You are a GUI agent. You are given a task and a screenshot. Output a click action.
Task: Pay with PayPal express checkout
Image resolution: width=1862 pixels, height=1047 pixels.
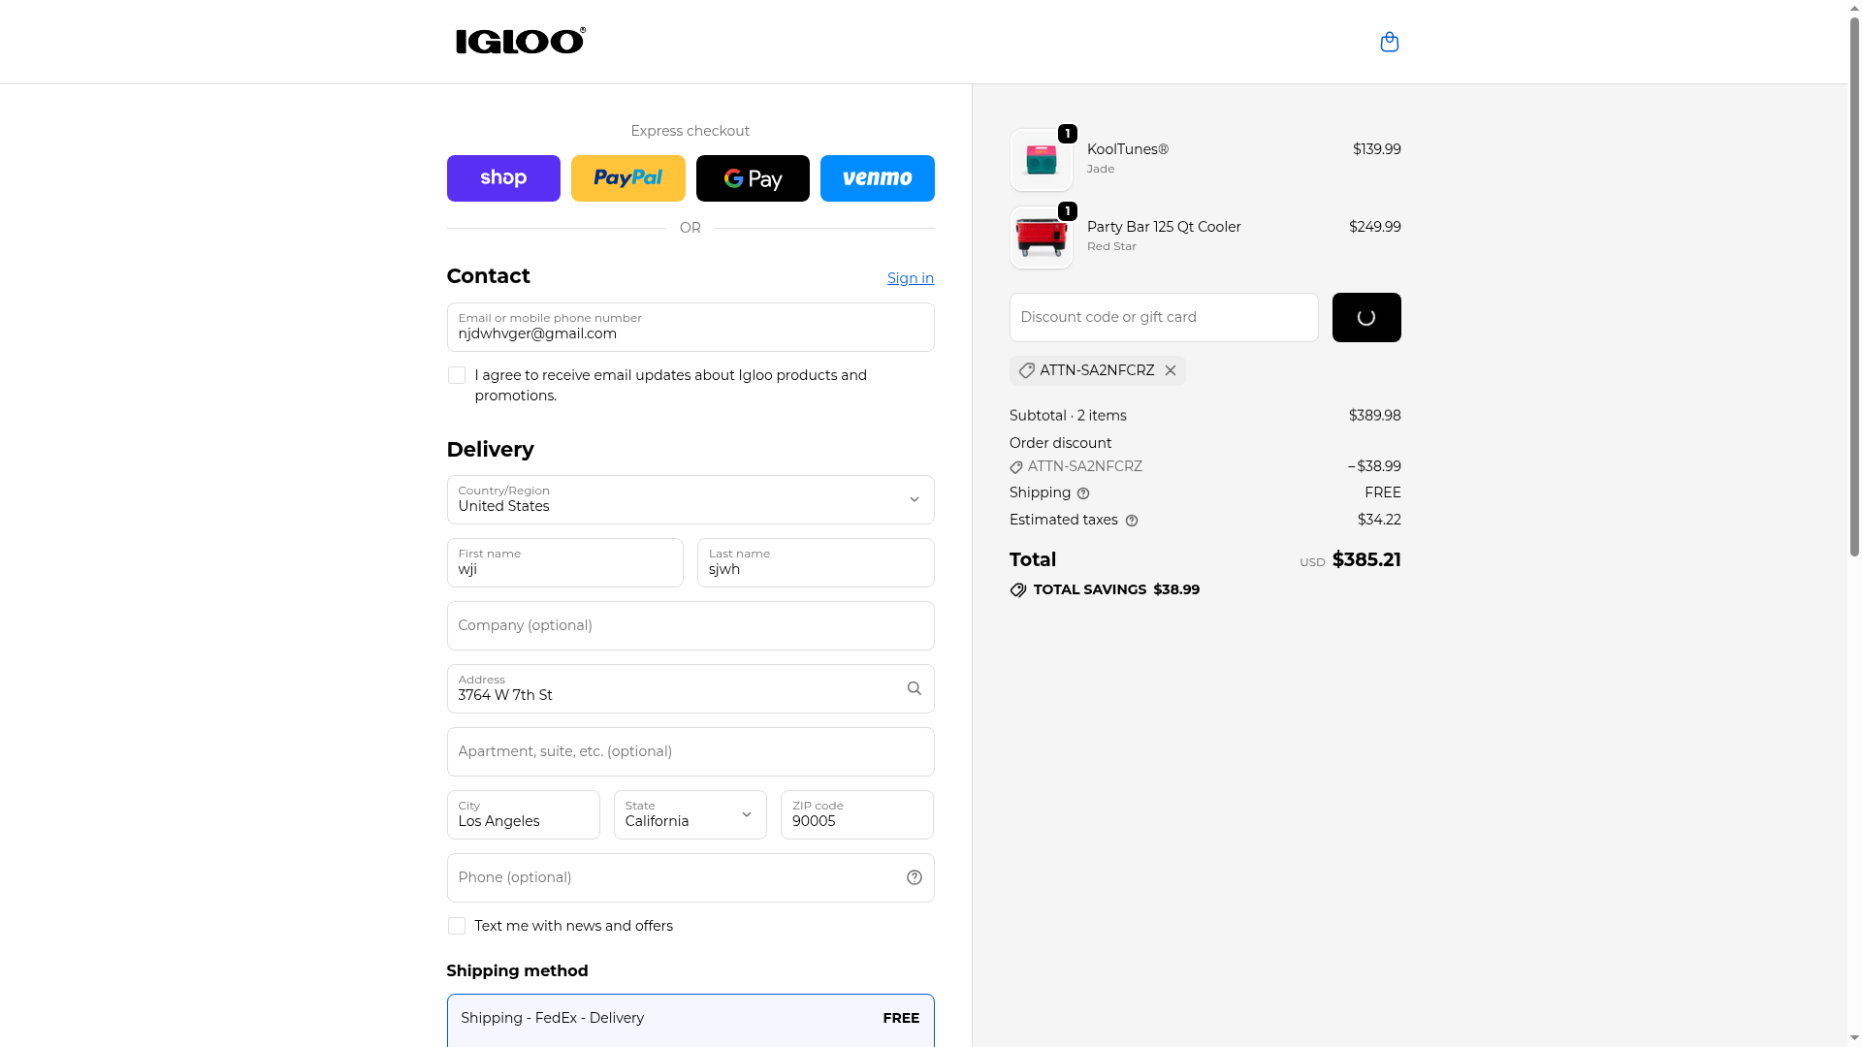[x=627, y=178]
